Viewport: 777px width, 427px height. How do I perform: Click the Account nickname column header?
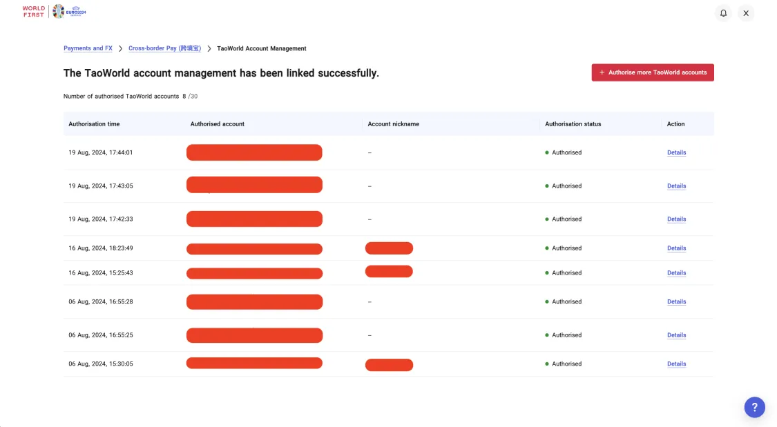393,124
